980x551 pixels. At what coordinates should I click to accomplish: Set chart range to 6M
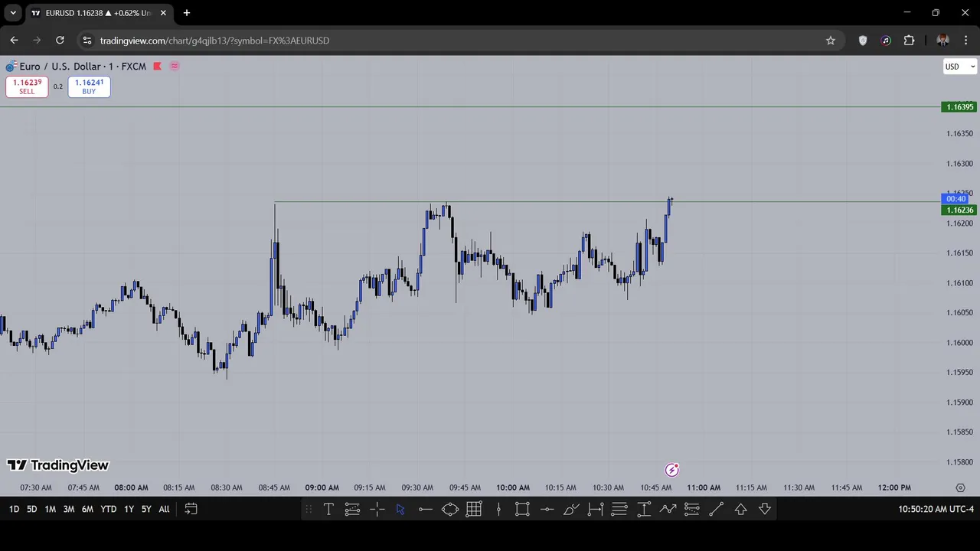(87, 509)
